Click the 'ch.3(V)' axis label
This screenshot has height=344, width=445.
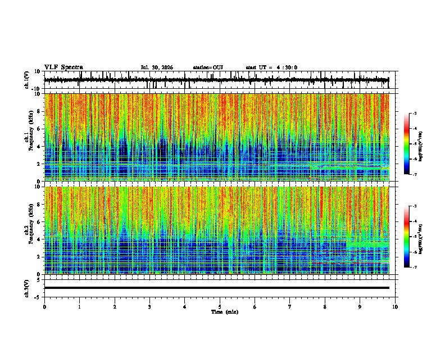tap(27, 288)
